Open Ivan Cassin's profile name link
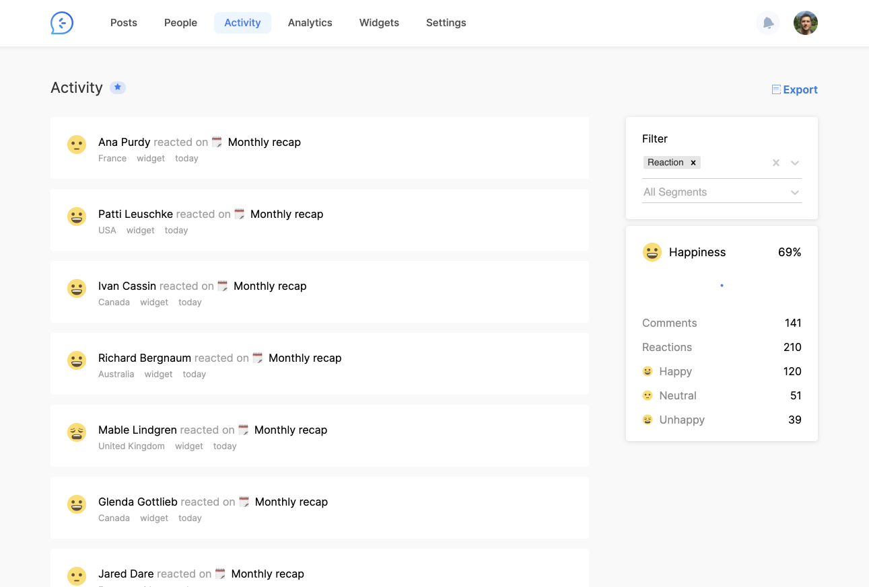This screenshot has height=587, width=869. 127,286
